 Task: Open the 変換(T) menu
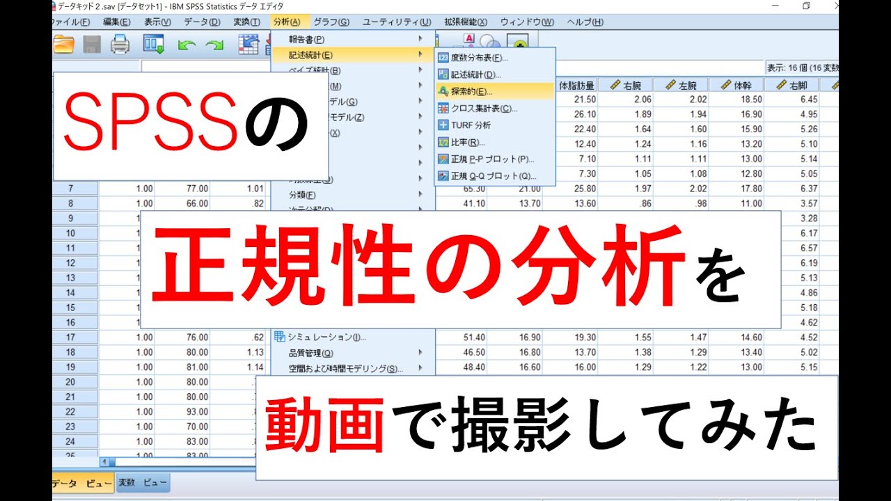246,22
